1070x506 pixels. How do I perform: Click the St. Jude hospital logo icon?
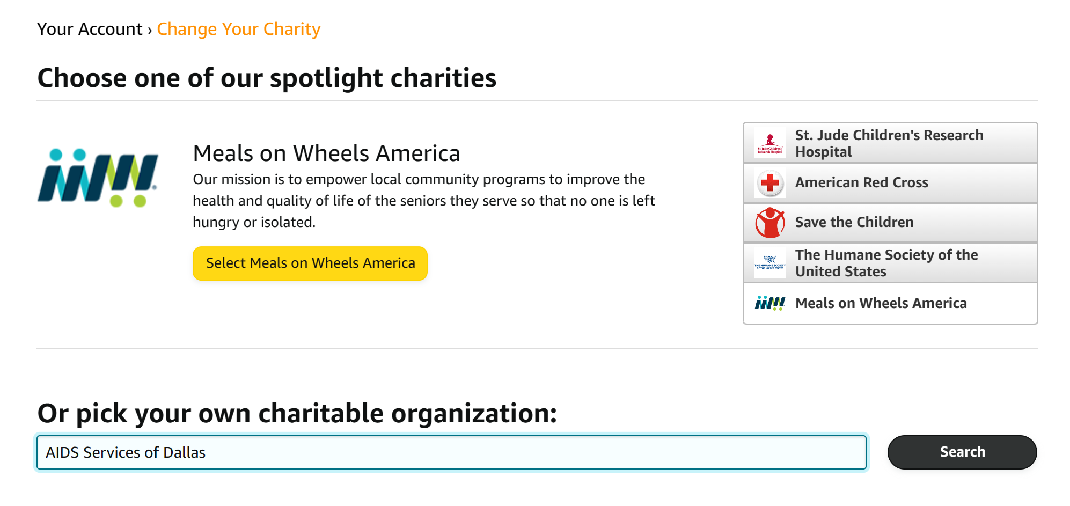[769, 143]
